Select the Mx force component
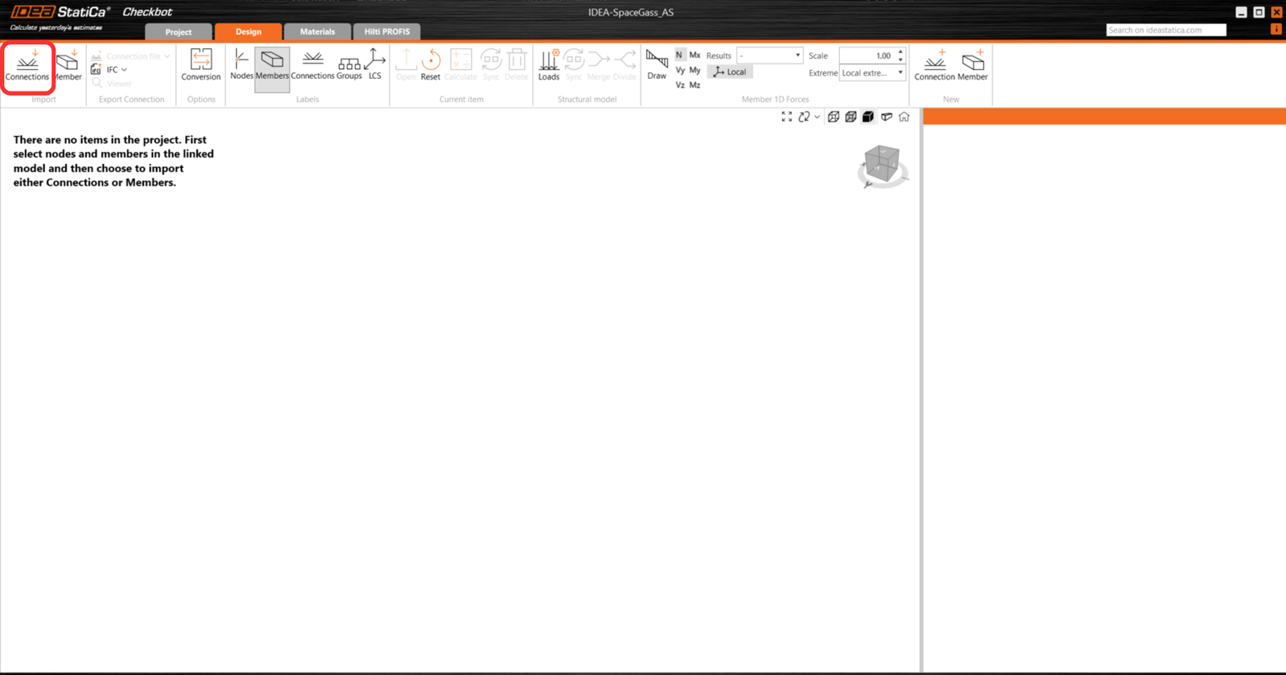The width and height of the screenshot is (1286, 675). coord(694,55)
